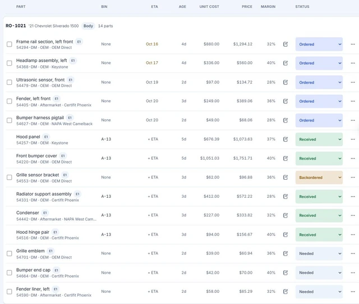The height and width of the screenshot is (304, 359).
Task: Sort by the PART column header
Action: pyautogui.click(x=21, y=7)
